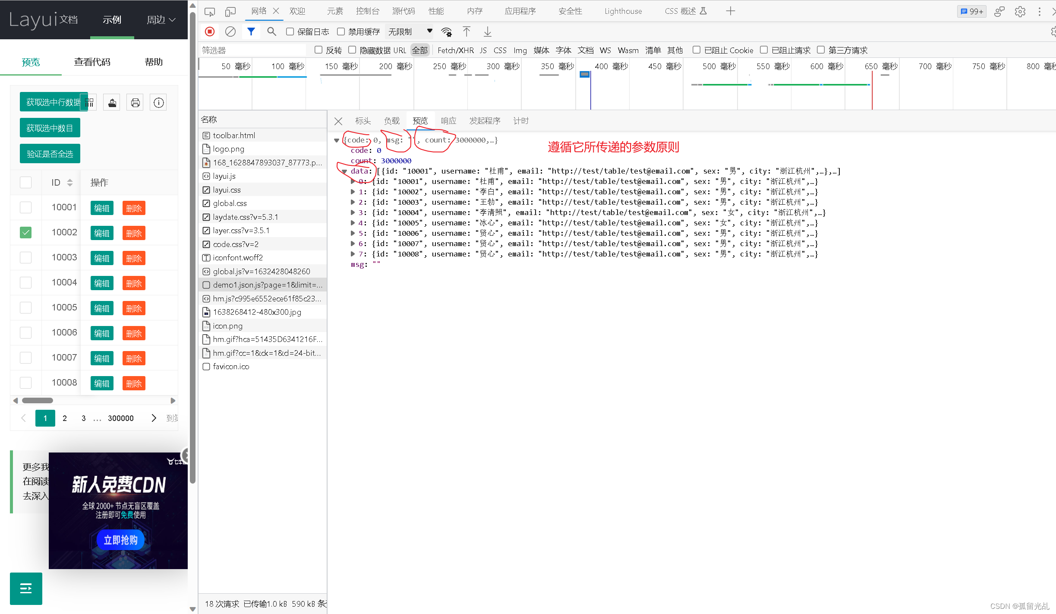Open the feedback people icon
This screenshot has width=1056, height=614.
999,12
